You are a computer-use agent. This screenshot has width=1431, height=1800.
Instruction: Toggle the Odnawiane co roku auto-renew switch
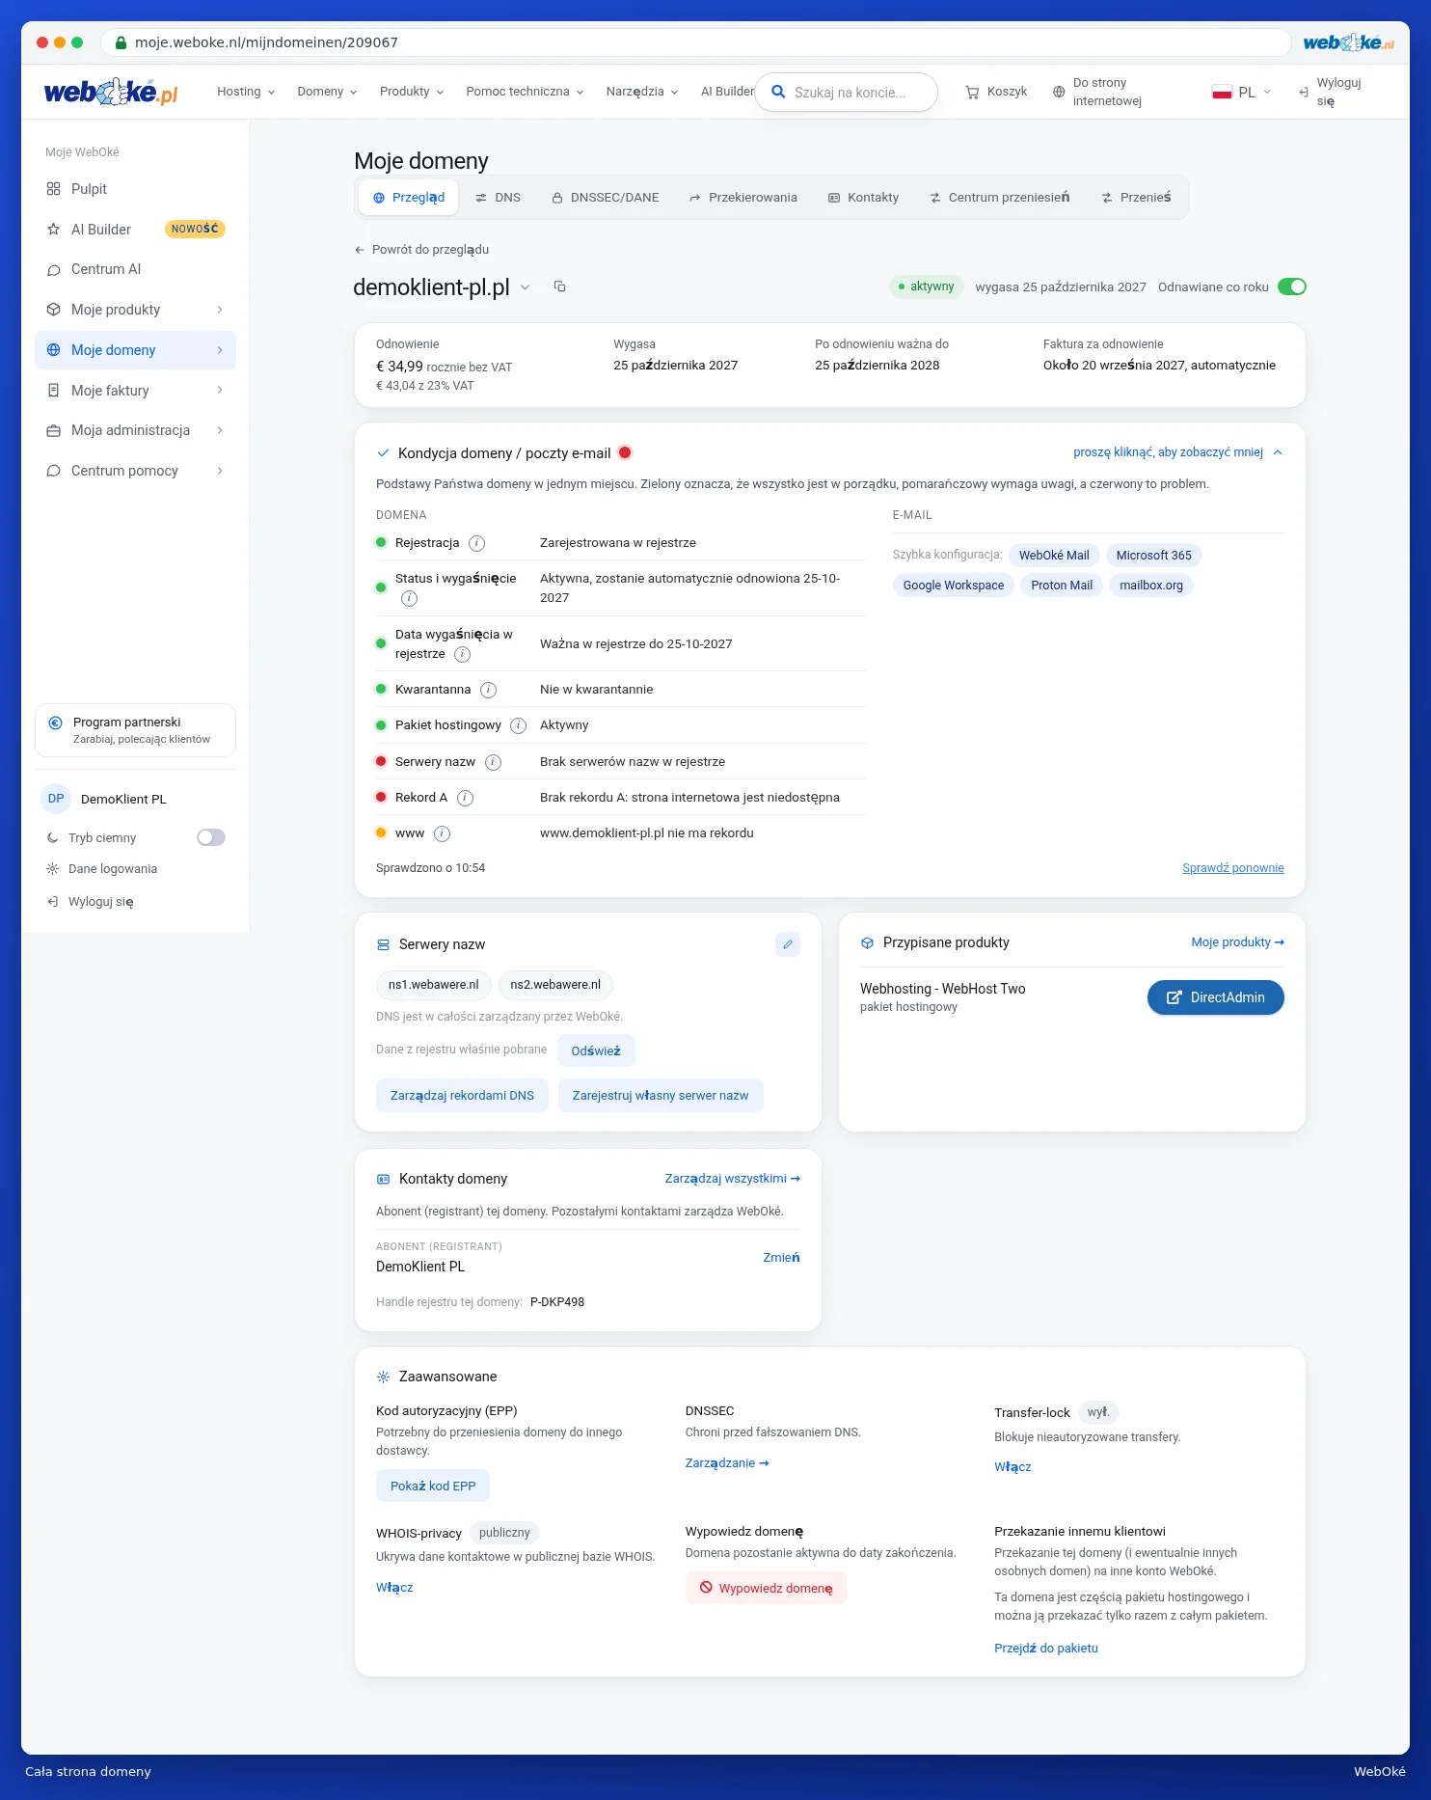pyautogui.click(x=1291, y=286)
